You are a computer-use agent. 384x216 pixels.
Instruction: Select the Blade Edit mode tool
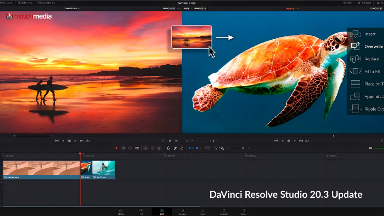click(x=136, y=148)
